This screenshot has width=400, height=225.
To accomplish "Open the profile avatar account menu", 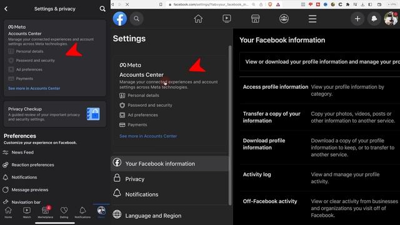I will click(391, 19).
